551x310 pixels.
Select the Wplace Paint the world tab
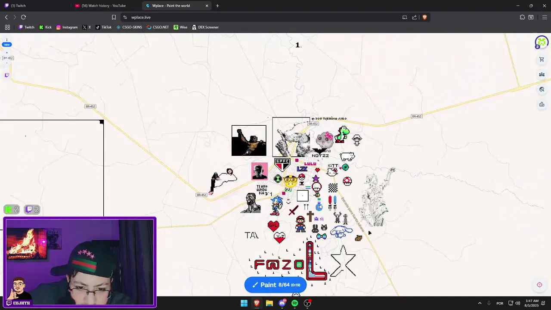tap(176, 6)
